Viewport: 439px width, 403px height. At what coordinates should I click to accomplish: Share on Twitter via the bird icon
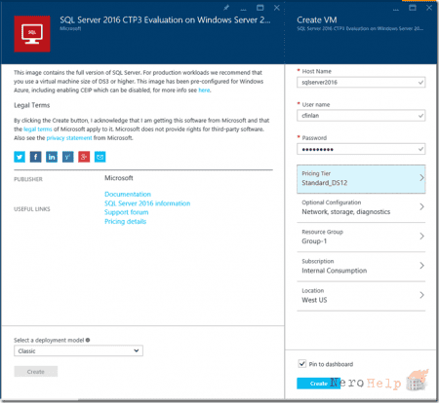pyautogui.click(x=20, y=157)
